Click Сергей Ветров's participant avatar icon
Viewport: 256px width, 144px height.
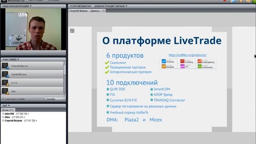click(x=5, y=74)
